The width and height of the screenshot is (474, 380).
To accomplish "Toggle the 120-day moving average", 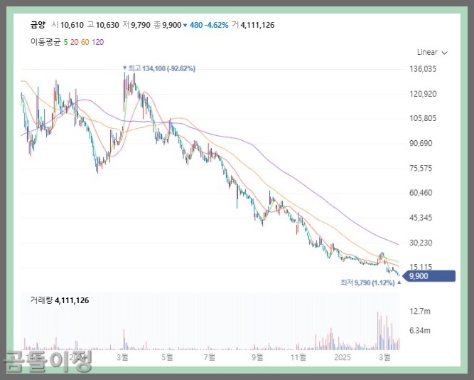I will [x=97, y=42].
